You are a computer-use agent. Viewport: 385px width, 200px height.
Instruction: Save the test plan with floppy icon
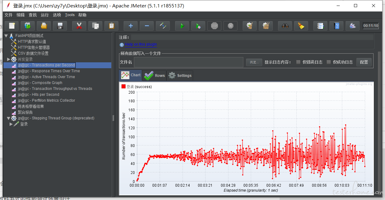60,26
